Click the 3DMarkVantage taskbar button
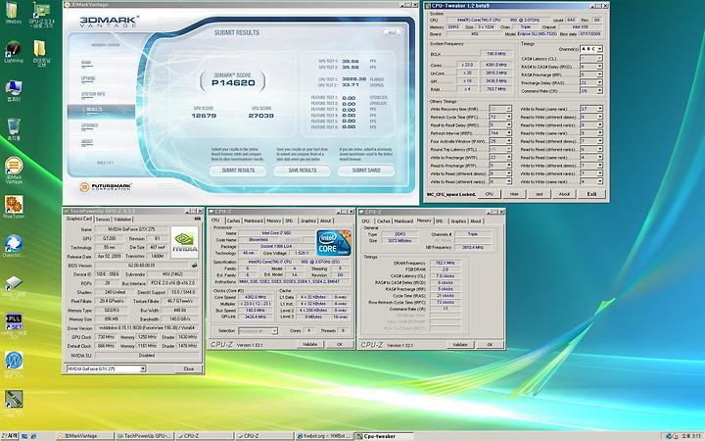This screenshot has width=705, height=441. coord(84,436)
